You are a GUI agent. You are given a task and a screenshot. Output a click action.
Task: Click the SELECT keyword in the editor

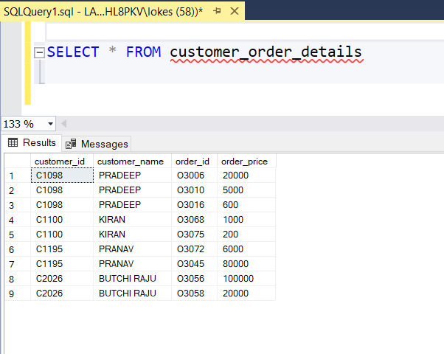[73, 52]
